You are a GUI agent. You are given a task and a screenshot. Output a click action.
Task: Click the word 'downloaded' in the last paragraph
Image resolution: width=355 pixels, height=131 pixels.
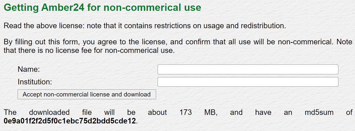[49, 112]
